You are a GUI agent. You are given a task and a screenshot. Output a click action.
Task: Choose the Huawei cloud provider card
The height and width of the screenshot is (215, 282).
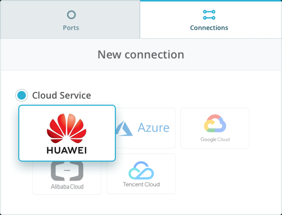coord(67,133)
